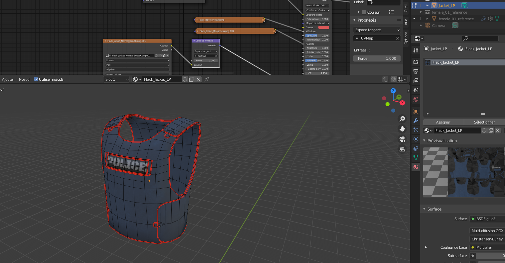The image size is (505, 263).
Task: Switch to the Outil sidebar tab
Action: pyautogui.click(x=406, y=8)
